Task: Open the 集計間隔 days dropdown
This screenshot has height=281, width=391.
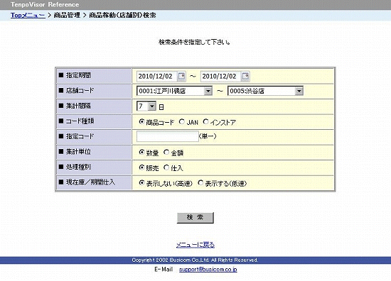Action: 146,106
